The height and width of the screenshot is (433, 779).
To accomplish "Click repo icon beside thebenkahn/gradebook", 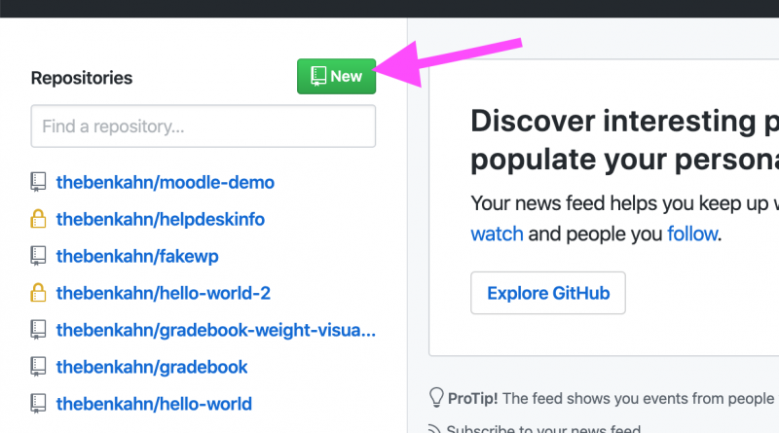I will coord(38,367).
